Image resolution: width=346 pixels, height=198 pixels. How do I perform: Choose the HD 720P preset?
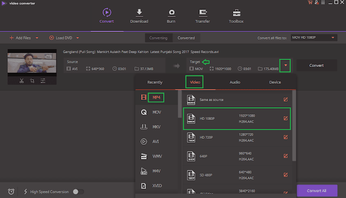point(237,137)
